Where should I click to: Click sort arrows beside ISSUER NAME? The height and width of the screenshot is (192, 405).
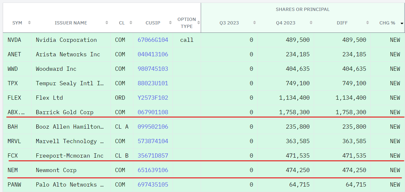107,23
